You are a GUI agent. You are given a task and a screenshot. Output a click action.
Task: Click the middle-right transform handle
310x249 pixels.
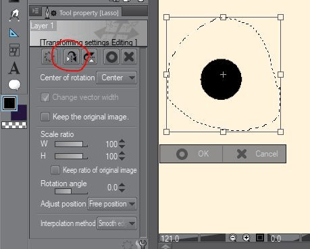pos(280,74)
